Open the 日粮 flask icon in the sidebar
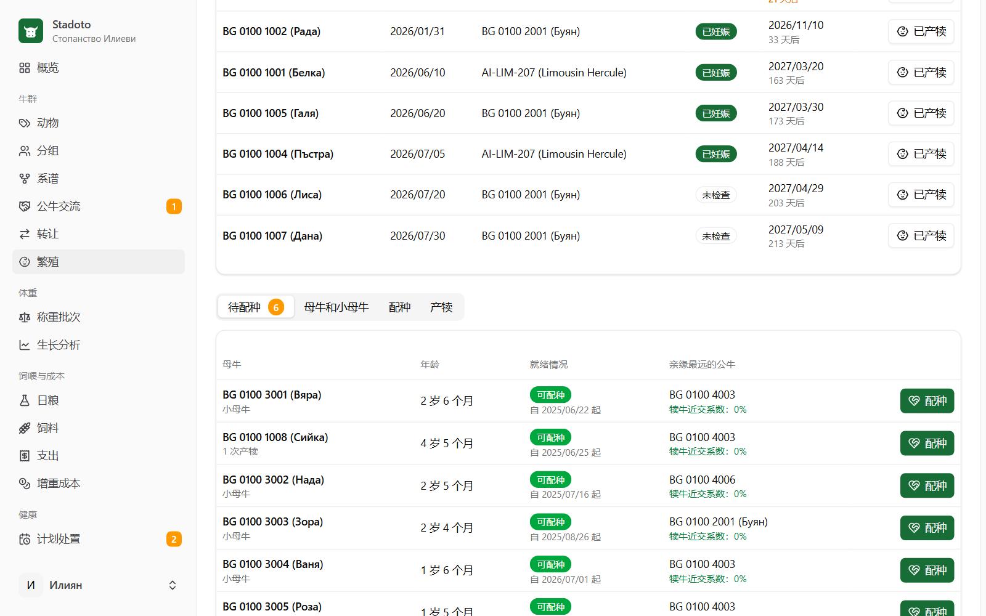 pyautogui.click(x=25, y=400)
